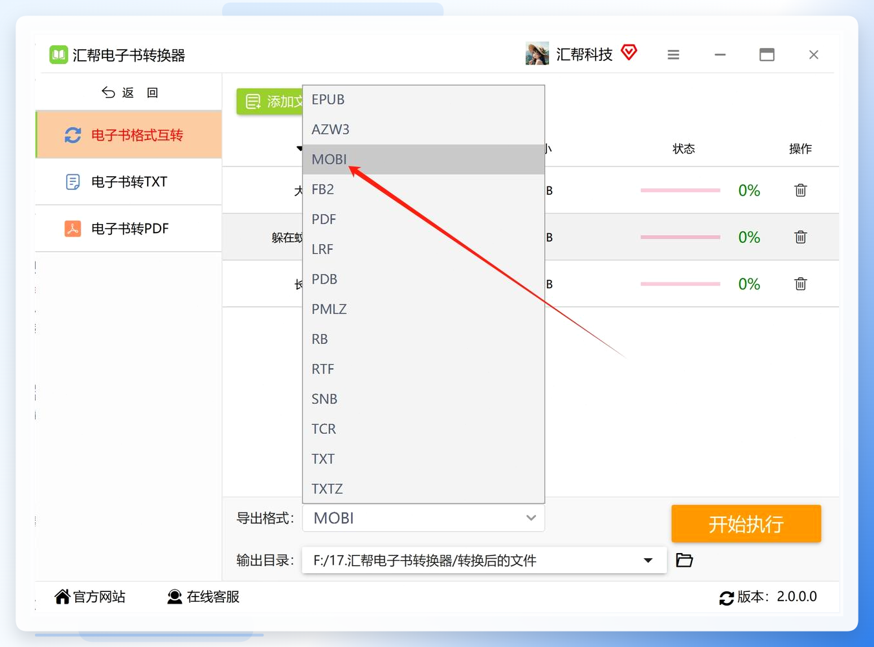Browse output folder with folder icon
The height and width of the screenshot is (647, 874).
tap(684, 560)
